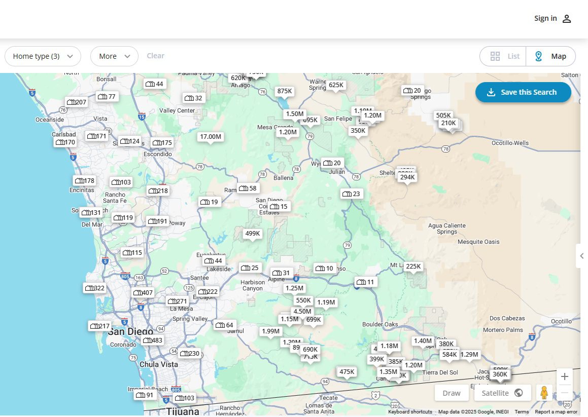Open the 91 homes cluster marker
The image size is (588, 417).
(x=144, y=395)
